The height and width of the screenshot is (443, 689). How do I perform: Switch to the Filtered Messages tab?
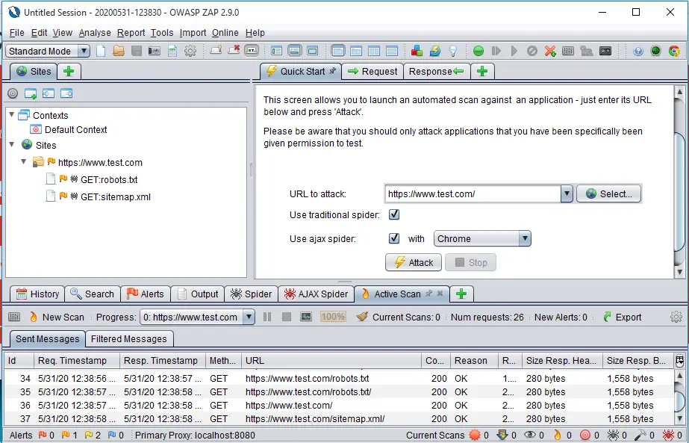[128, 338]
